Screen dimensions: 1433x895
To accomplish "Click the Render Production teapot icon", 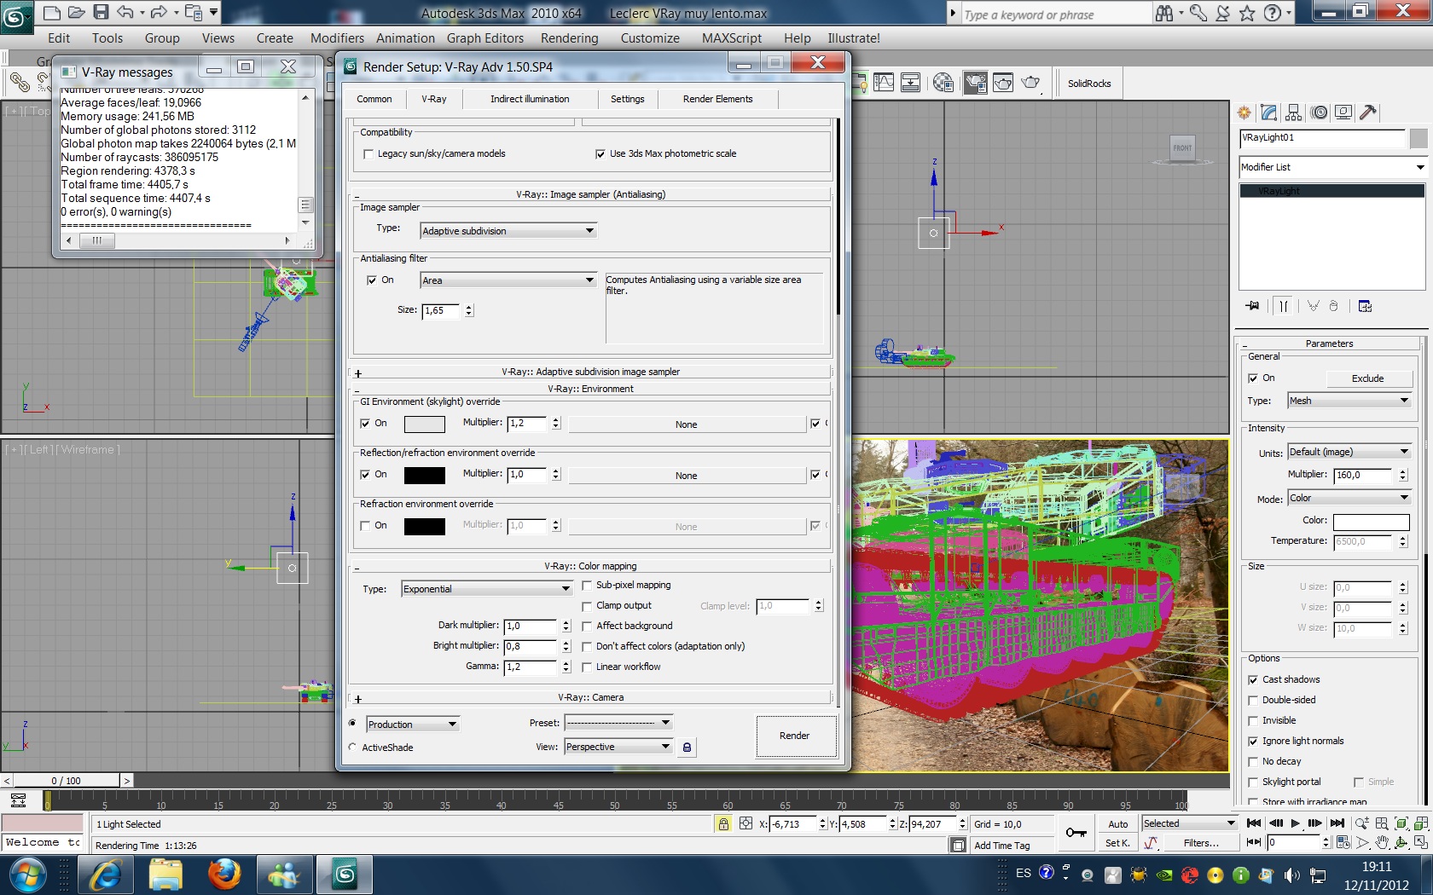I will [x=1031, y=83].
